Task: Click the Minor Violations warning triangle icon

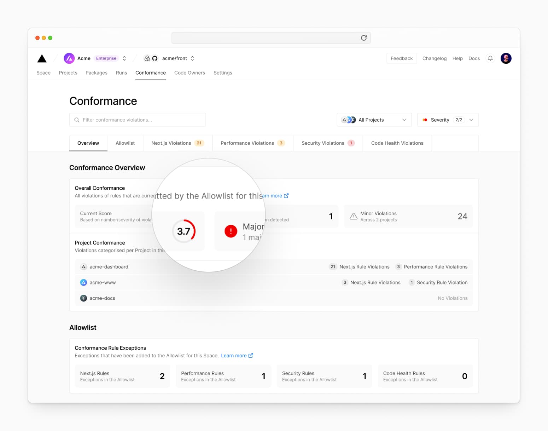Action: point(353,216)
